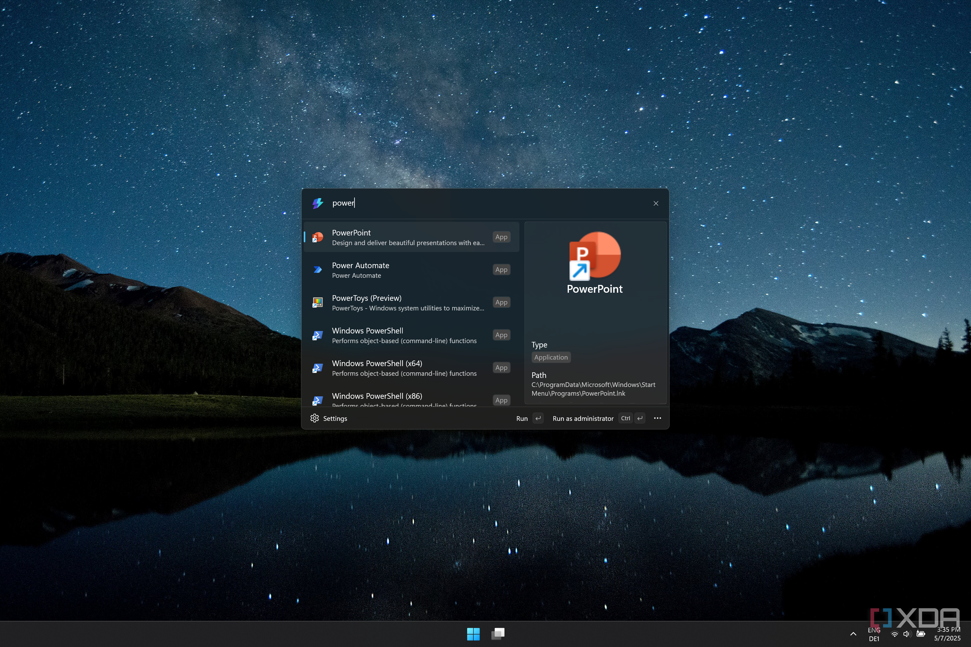Click the Ctrl key hint beside Run as administrator

coord(626,418)
